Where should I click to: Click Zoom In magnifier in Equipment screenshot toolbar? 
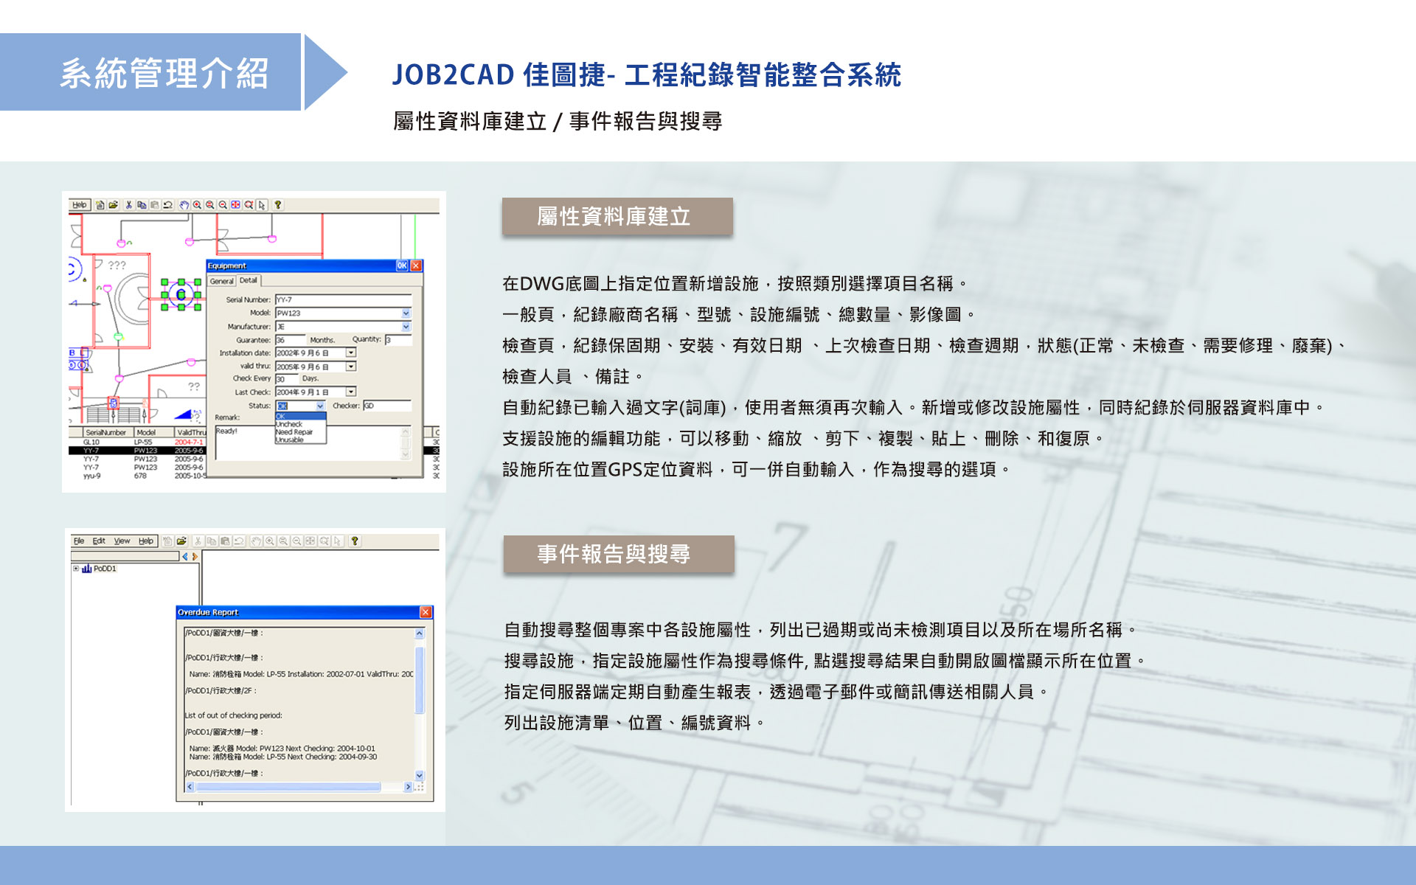(x=197, y=205)
